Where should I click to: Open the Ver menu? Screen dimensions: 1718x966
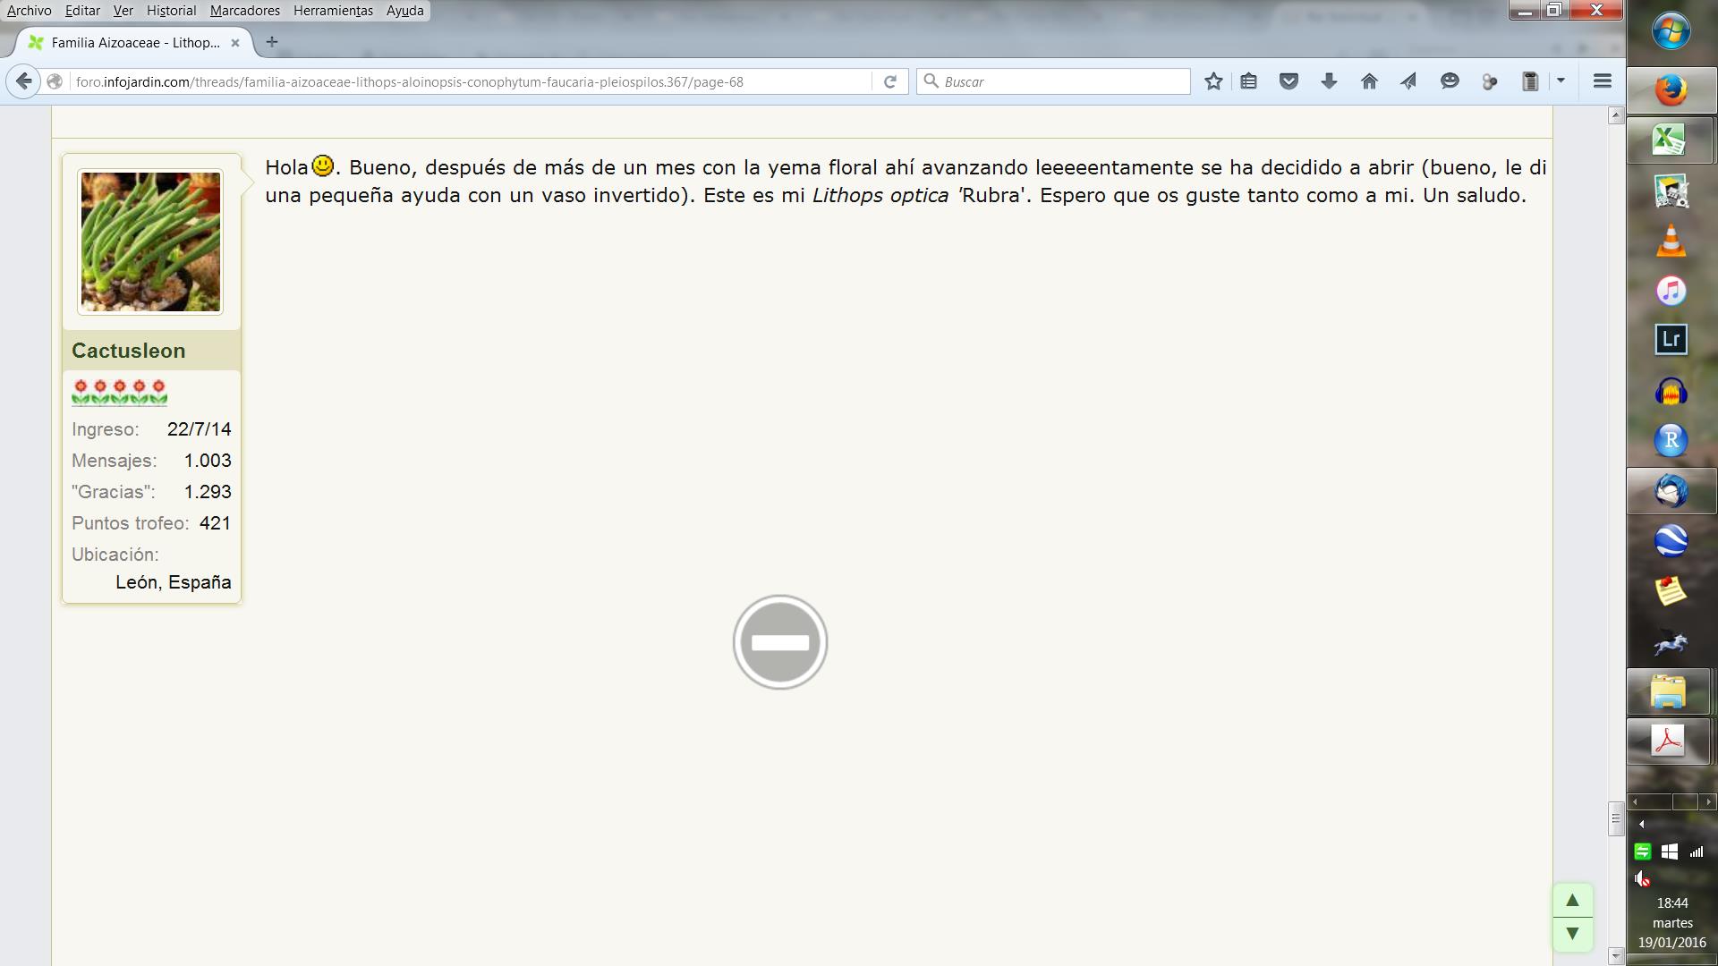123,11
